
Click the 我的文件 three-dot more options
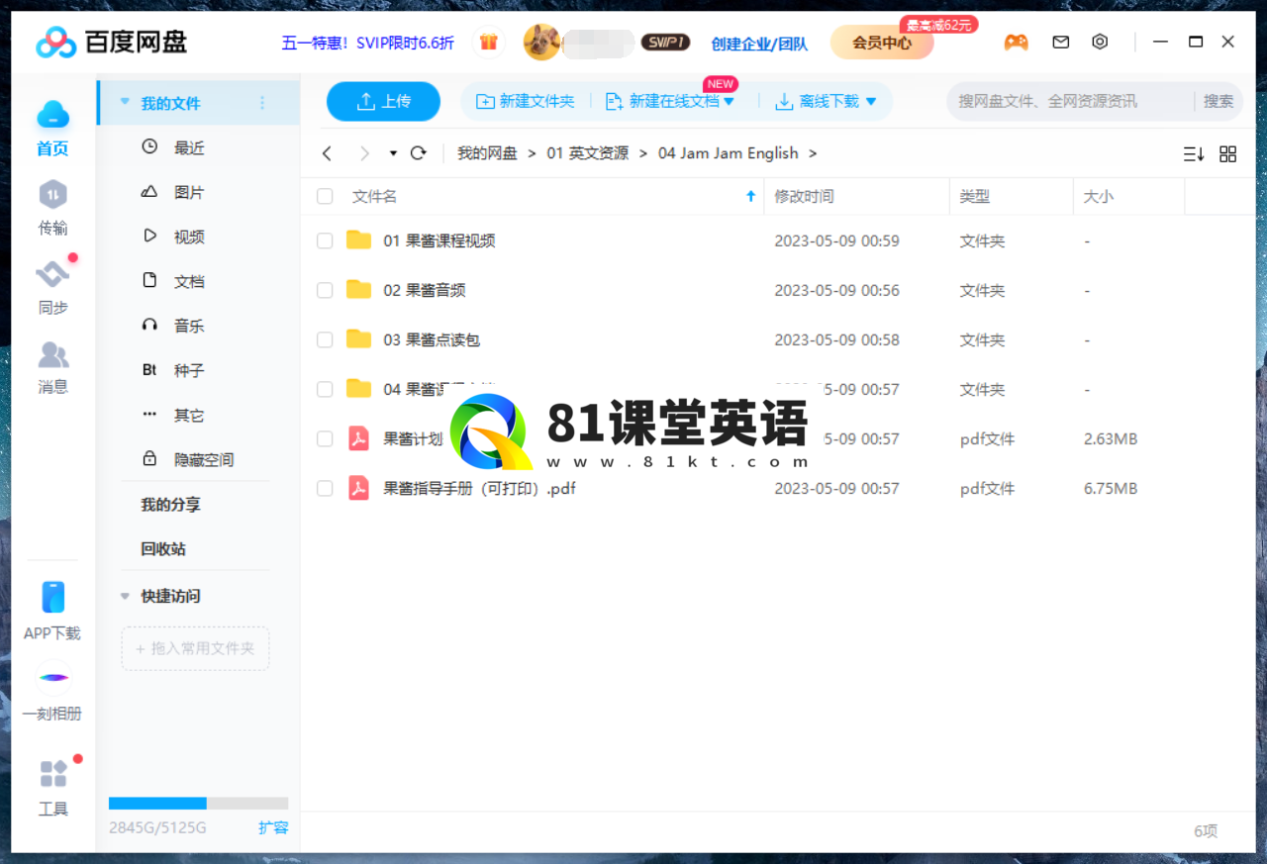coord(262,103)
